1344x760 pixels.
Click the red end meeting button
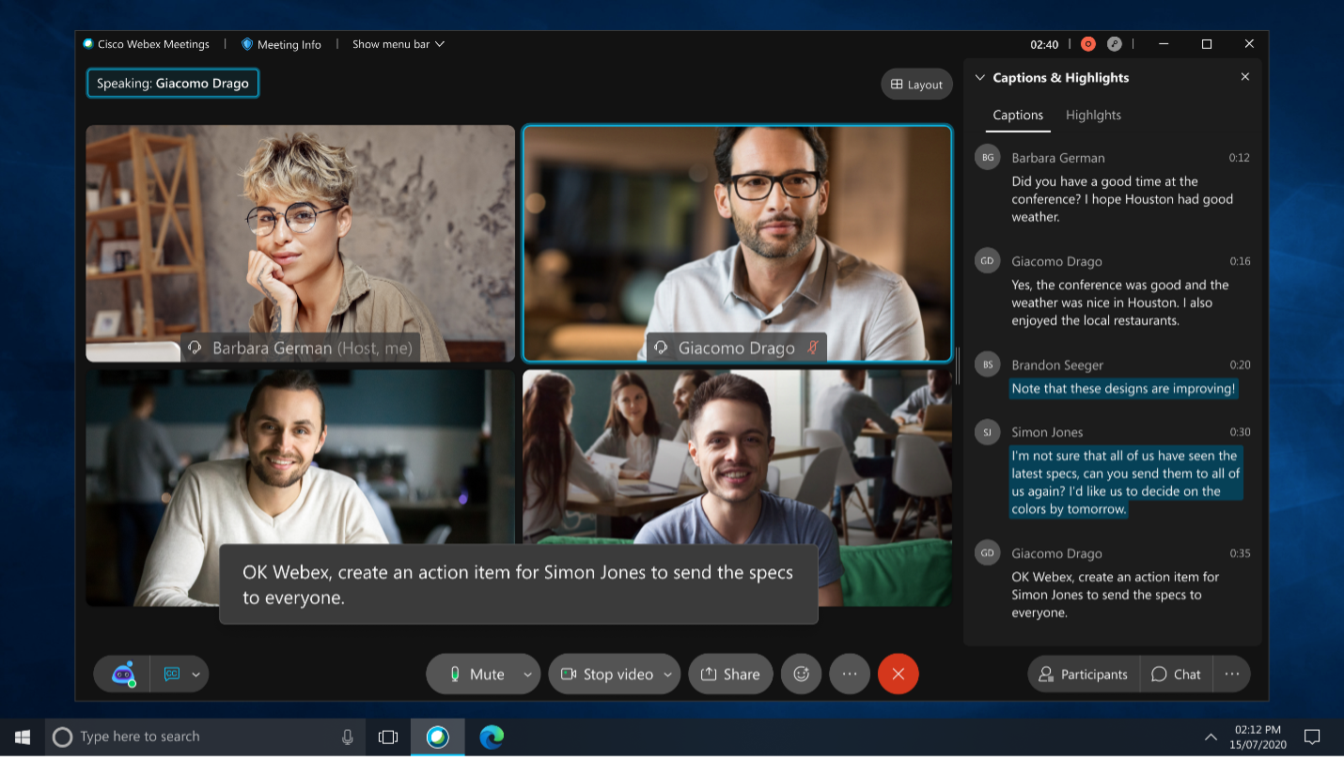point(898,674)
